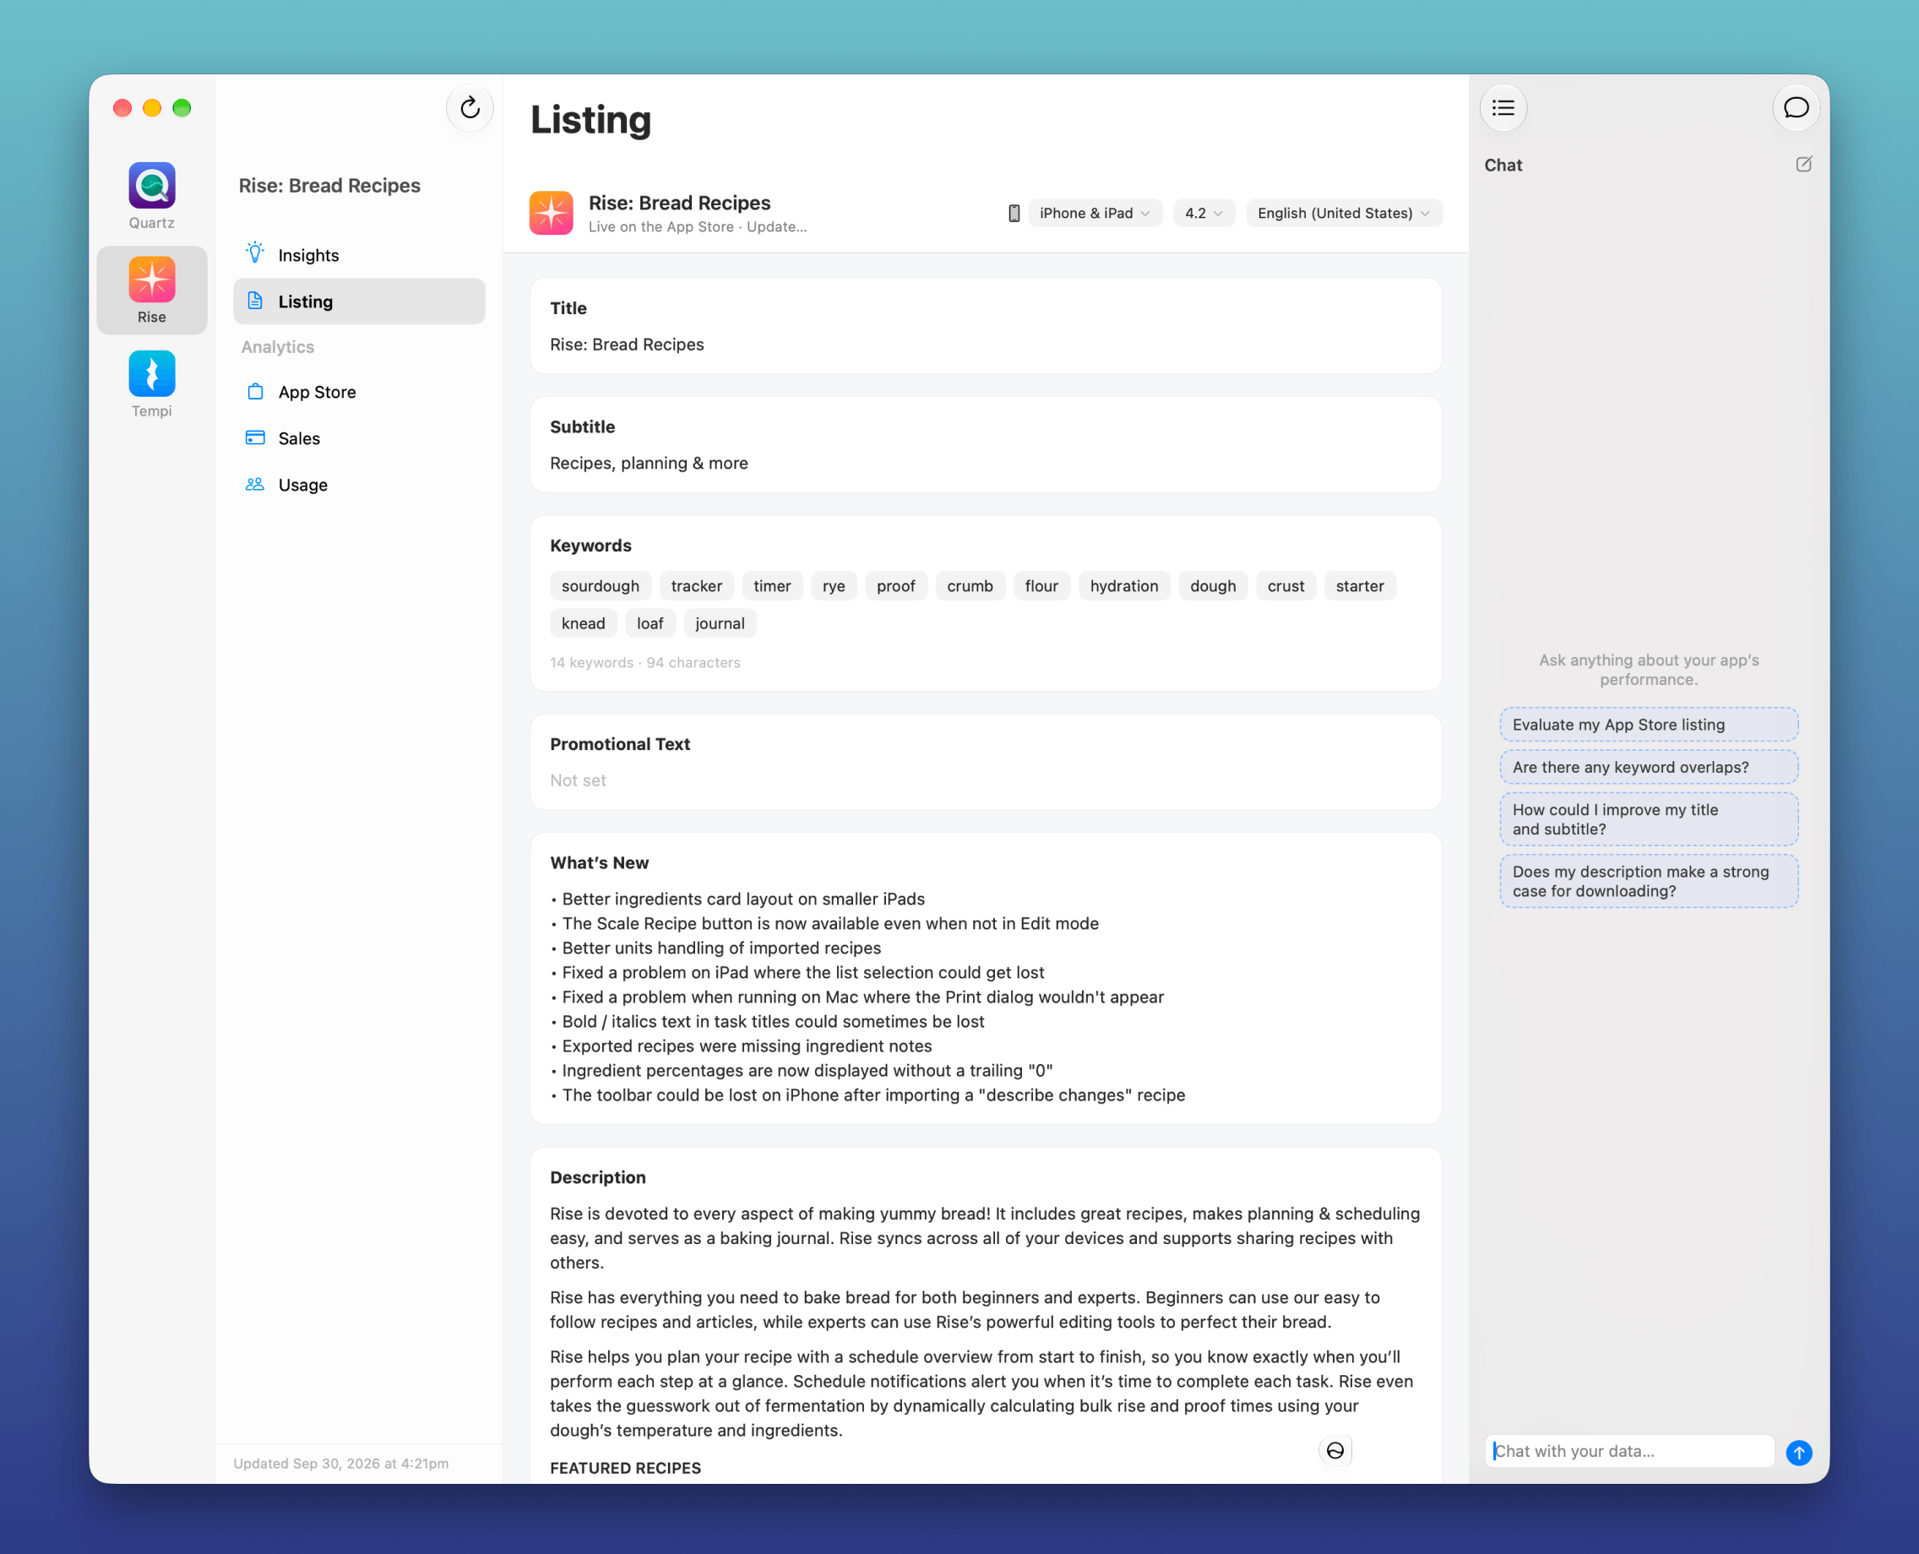Select the Tempi app icon
Viewport: 1919px width, 1554px height.
151,373
